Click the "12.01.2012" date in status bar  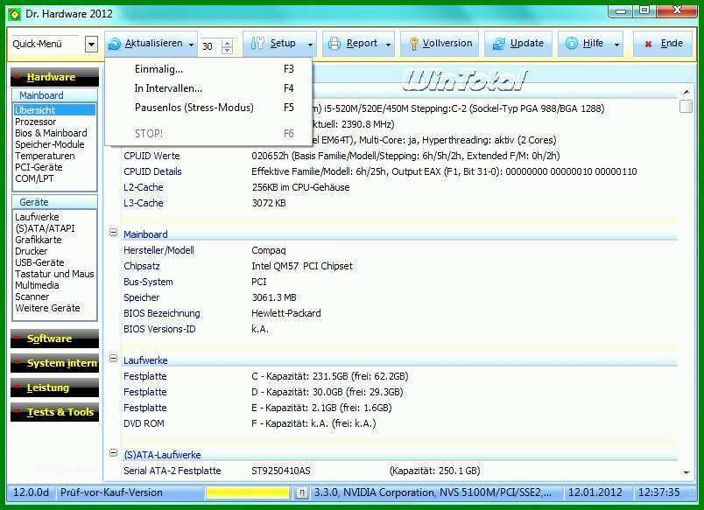tap(595, 493)
